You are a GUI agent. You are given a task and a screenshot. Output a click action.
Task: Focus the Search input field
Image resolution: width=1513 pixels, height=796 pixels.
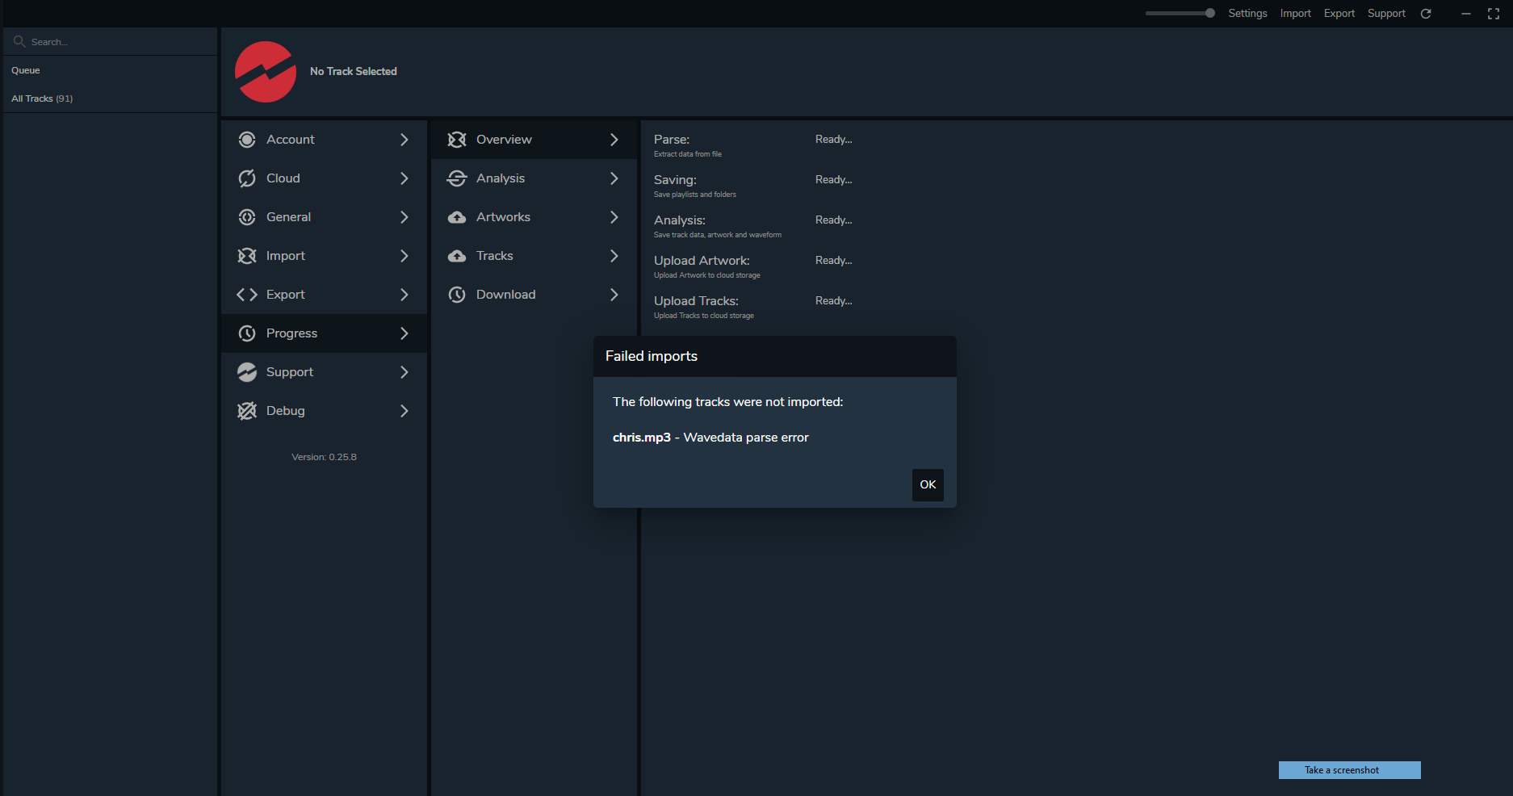click(113, 42)
